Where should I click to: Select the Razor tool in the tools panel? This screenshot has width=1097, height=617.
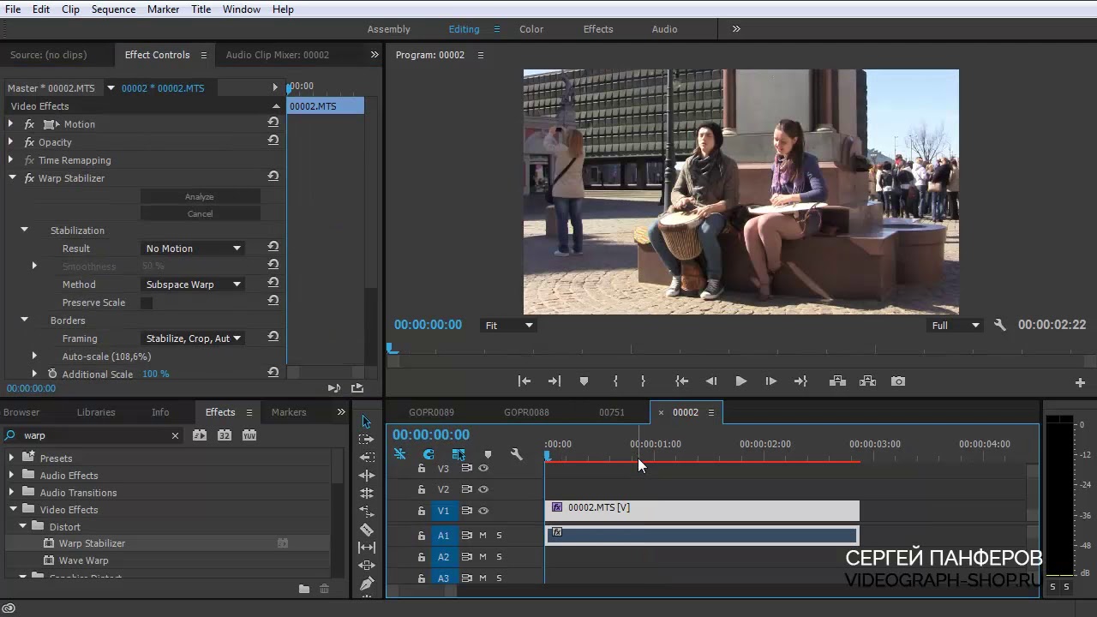[x=367, y=530]
